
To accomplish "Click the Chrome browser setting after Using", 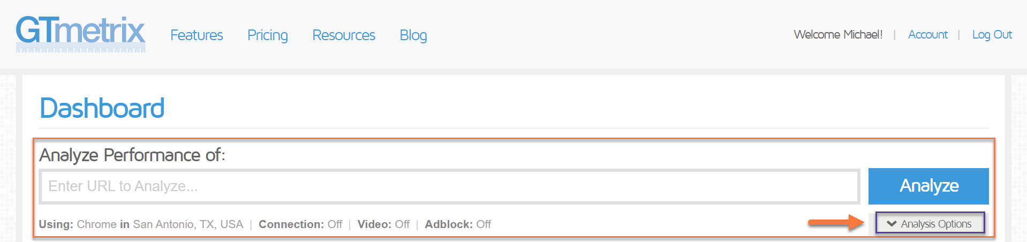I will coord(96,224).
